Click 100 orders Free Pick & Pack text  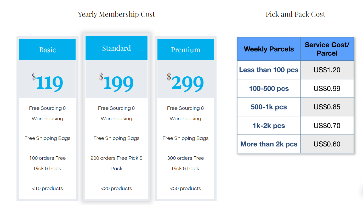click(x=47, y=163)
